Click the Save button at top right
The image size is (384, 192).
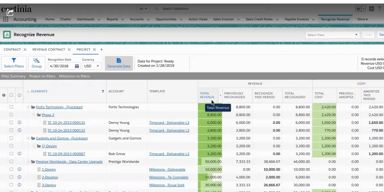coord(381,34)
